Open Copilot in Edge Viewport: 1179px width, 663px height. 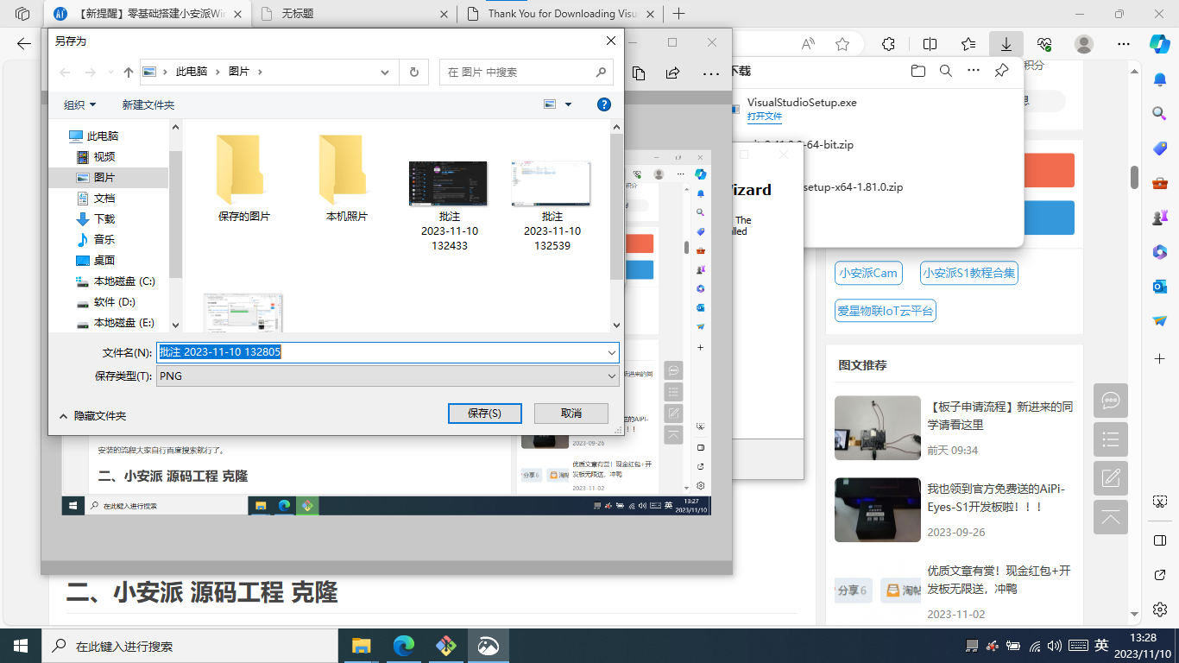pos(1159,43)
